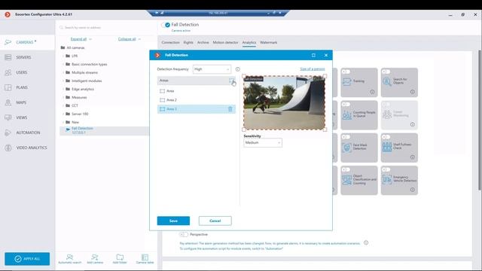This screenshot has height=271, width=482.
Task: Toggle the Search for Objects switch
Action: click(x=386, y=72)
